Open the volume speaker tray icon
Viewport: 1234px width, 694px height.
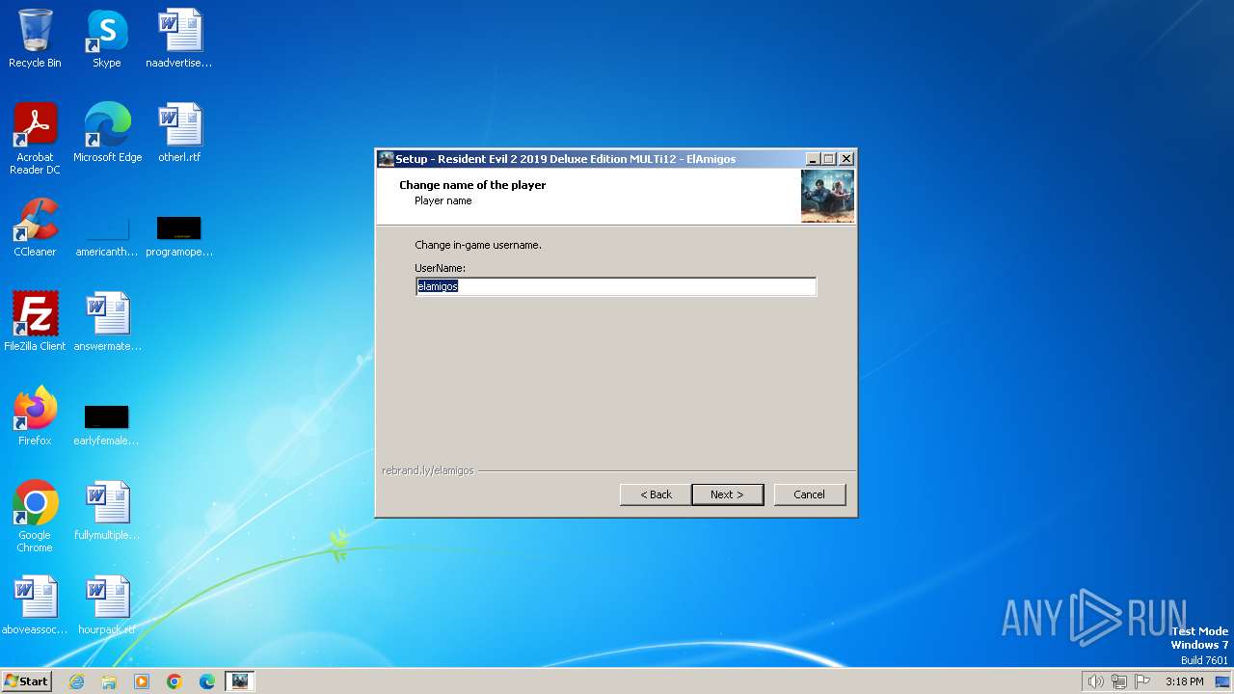pos(1095,681)
